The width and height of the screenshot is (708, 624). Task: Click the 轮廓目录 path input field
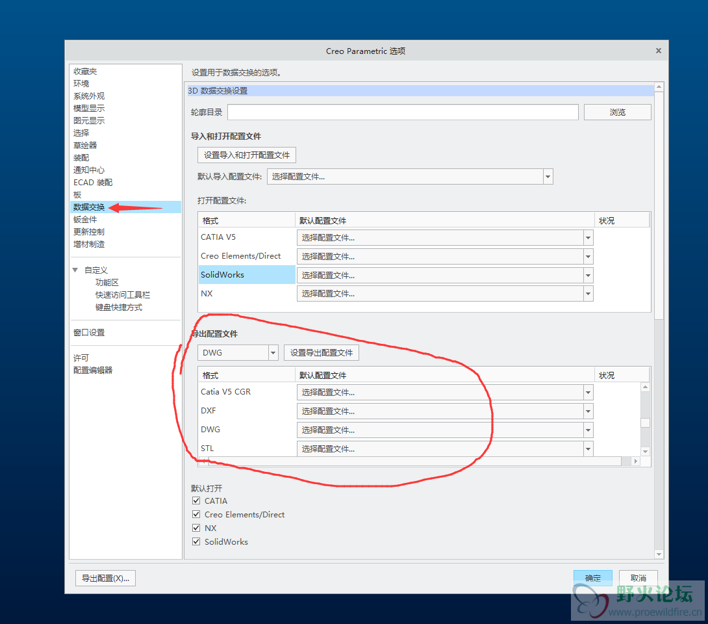(403, 112)
